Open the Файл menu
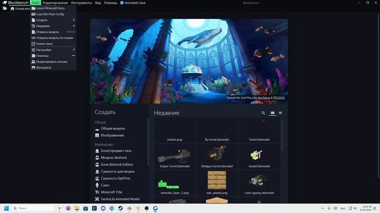Screen dimensions: 380x213 [x=36, y=2]
